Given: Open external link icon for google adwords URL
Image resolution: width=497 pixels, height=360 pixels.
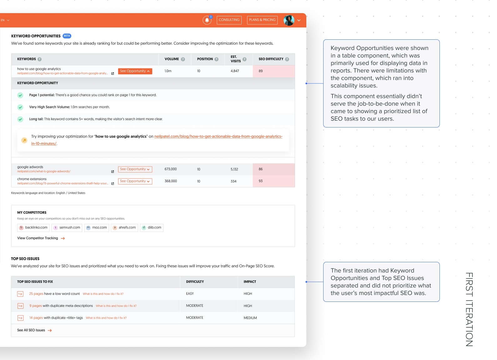Looking at the screenshot, I should (x=113, y=172).
